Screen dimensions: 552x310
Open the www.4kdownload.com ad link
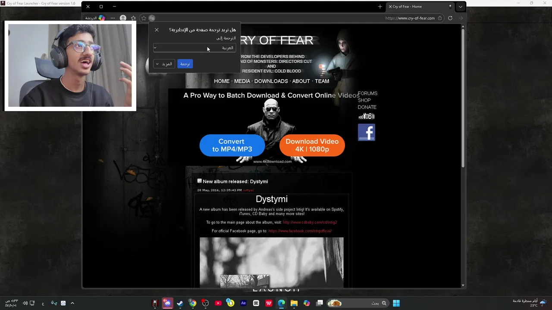point(272,161)
